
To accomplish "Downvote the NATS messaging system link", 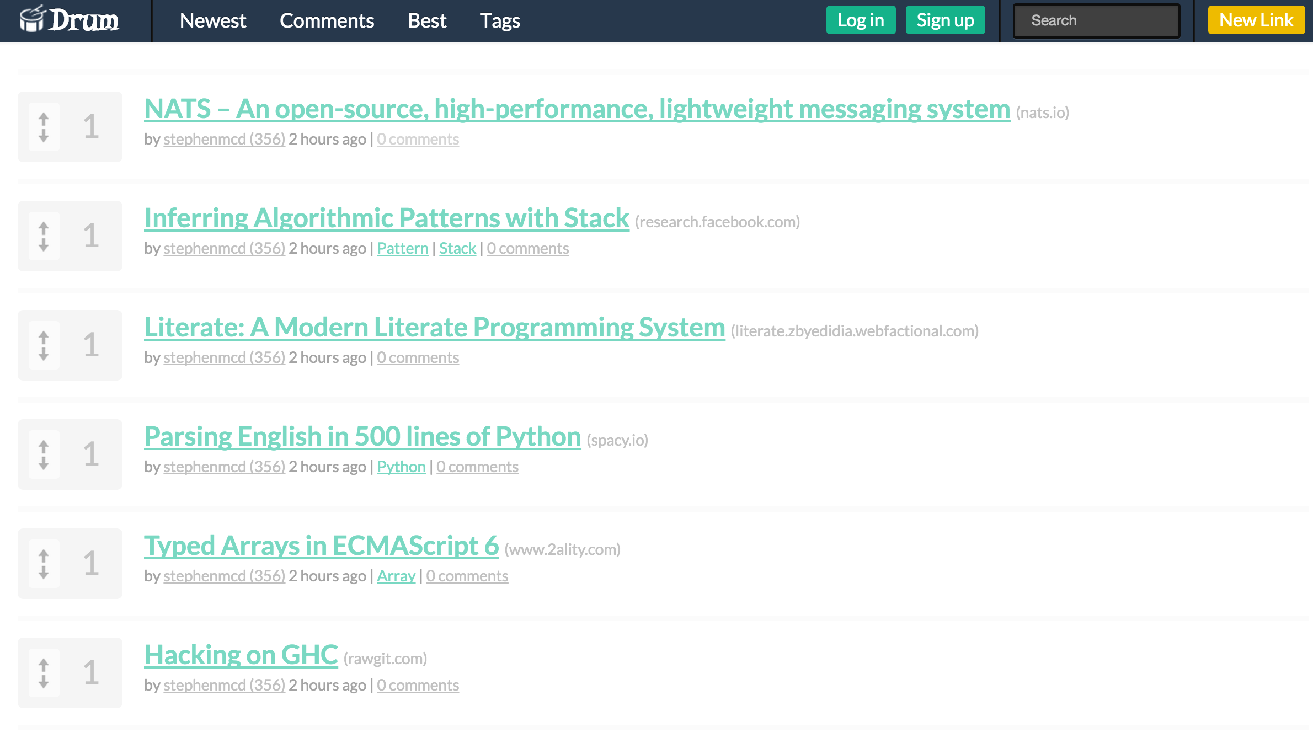I will 44,136.
